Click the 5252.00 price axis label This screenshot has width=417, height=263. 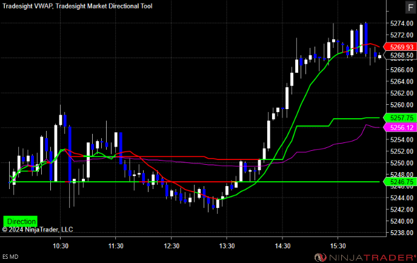pyautogui.click(x=402, y=151)
